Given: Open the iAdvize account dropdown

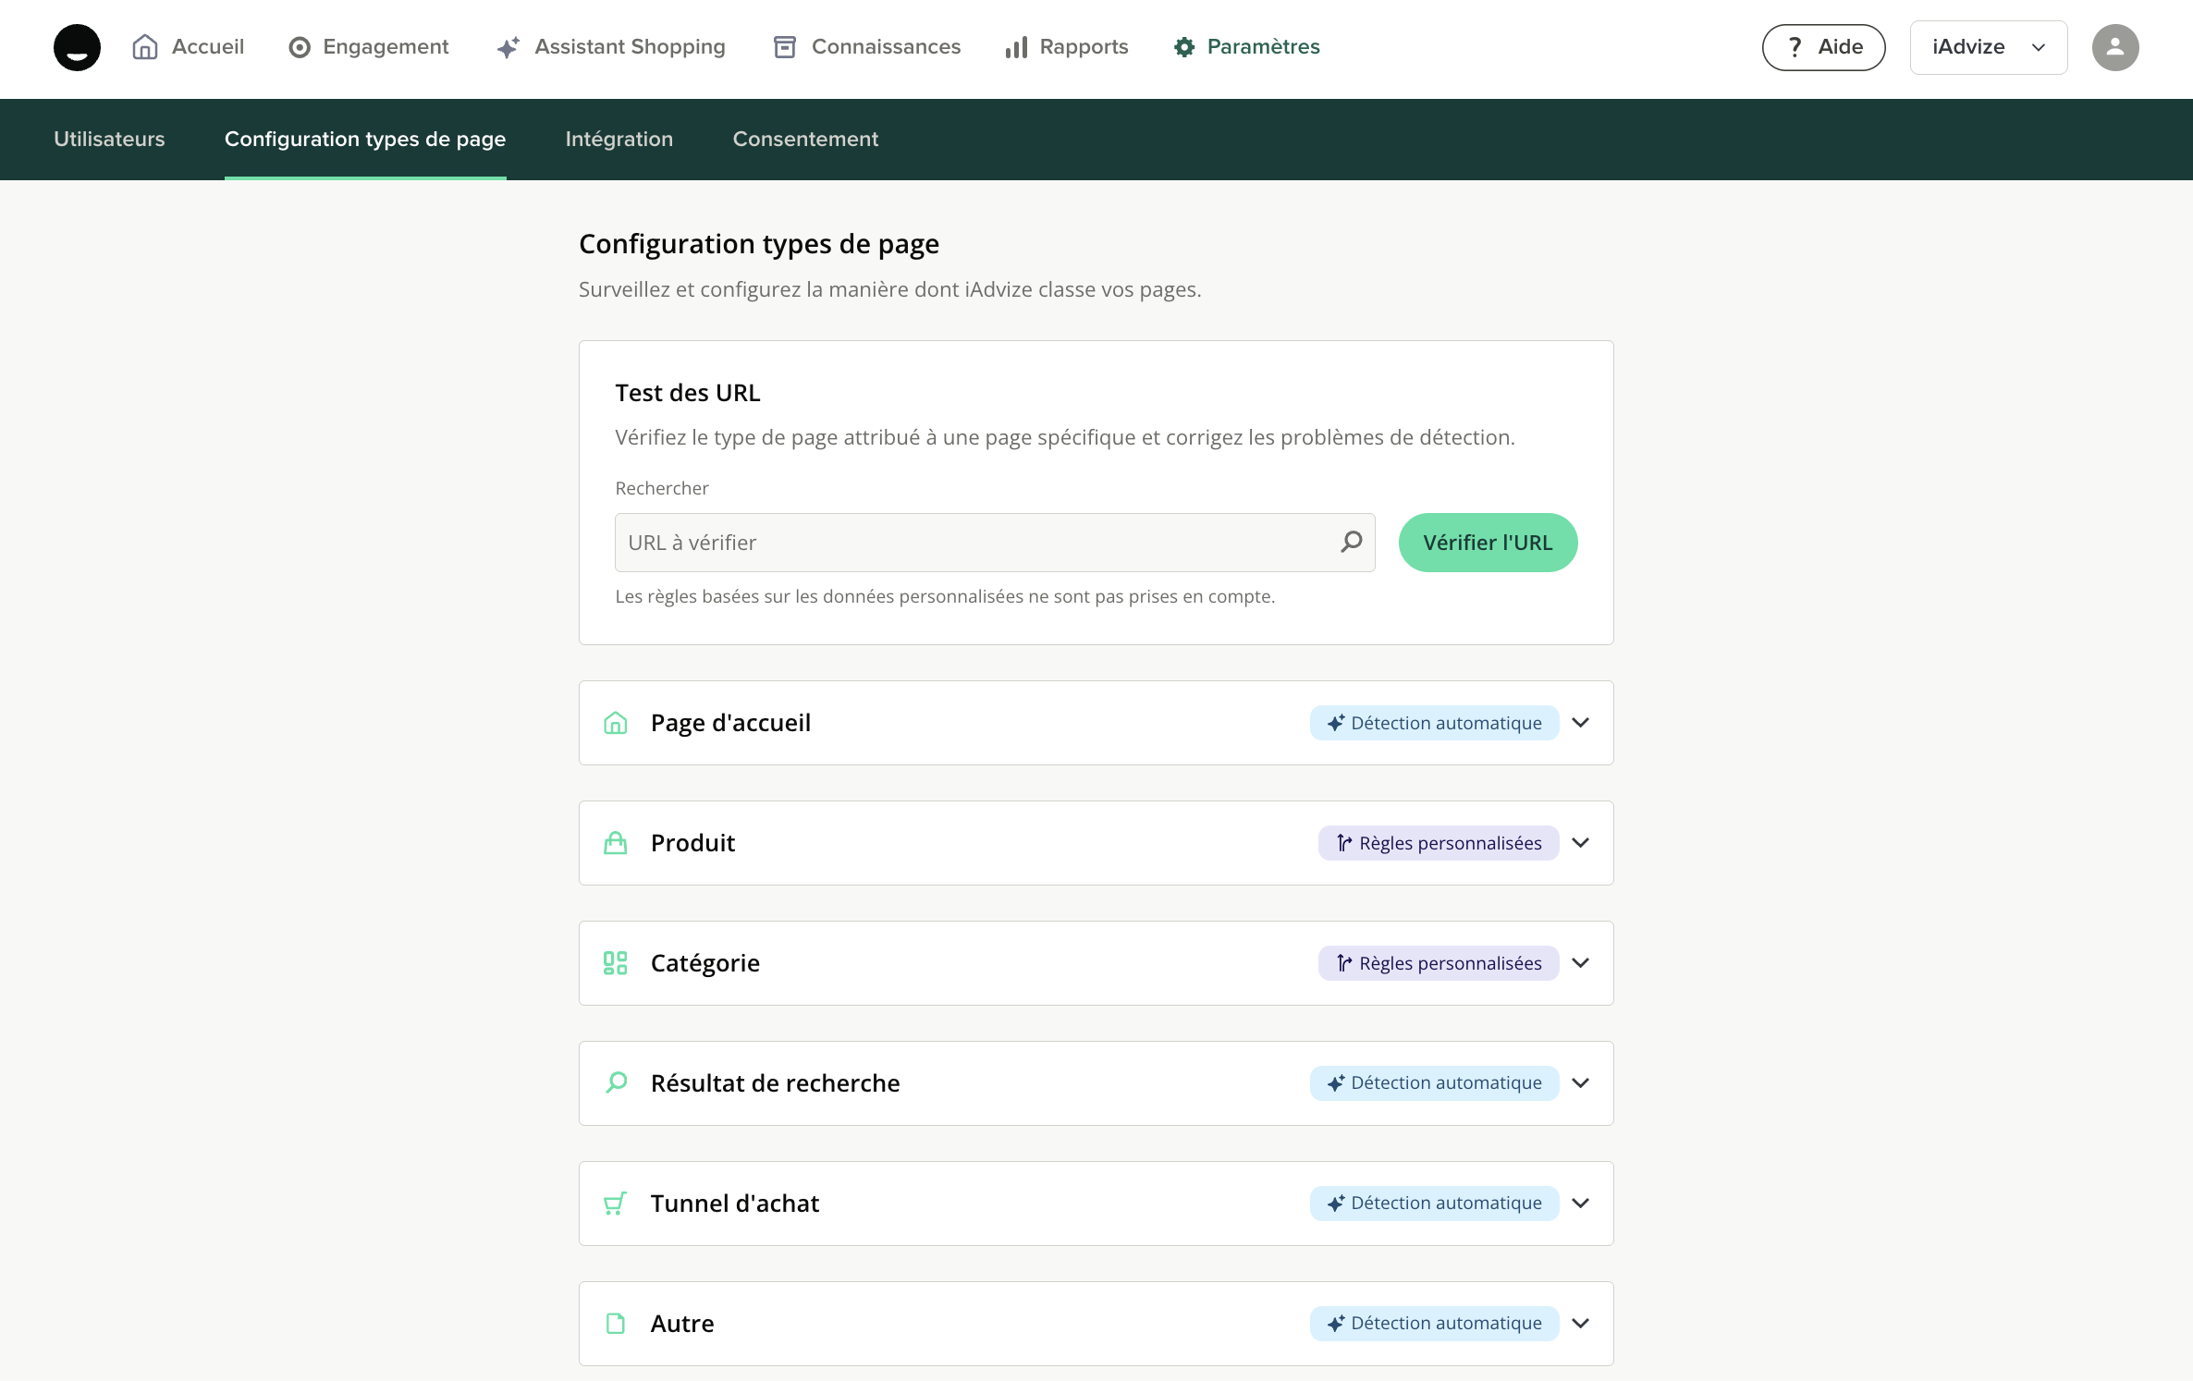Looking at the screenshot, I should pos(1988,47).
